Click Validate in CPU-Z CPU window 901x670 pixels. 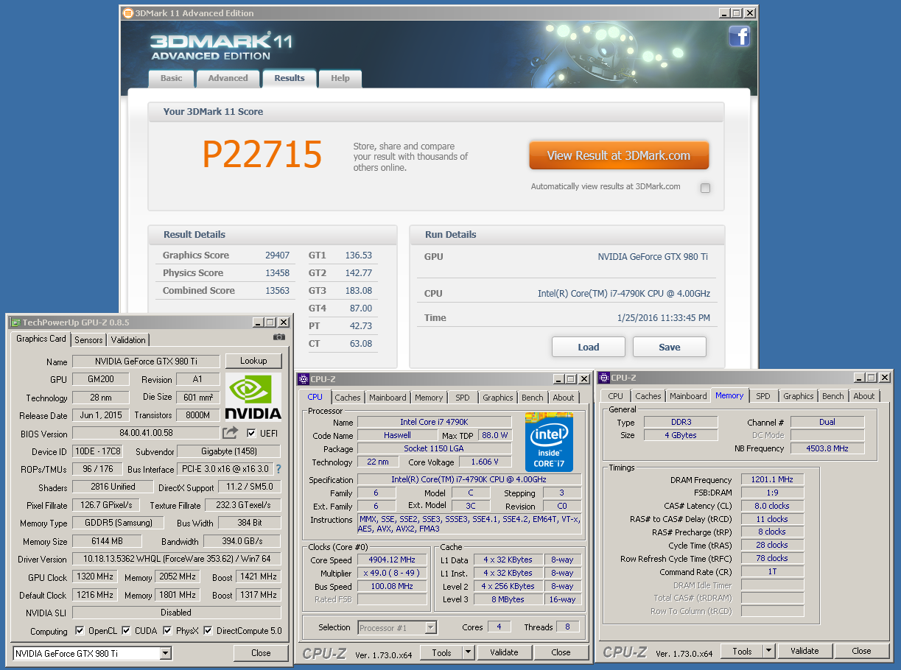(504, 652)
